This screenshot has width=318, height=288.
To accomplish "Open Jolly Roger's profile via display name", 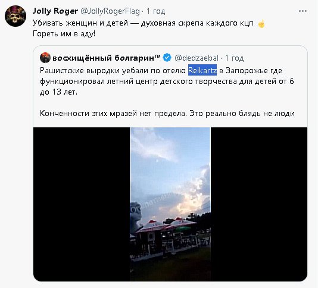I will [55, 11].
